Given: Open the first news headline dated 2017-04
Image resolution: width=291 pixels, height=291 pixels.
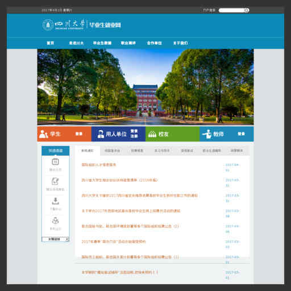Looking at the screenshot, I should pos(99,165).
